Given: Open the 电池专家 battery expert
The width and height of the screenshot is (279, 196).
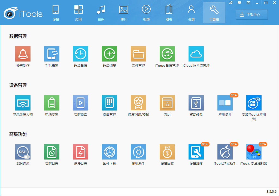Looking at the screenshot, I should (x=52, y=103).
